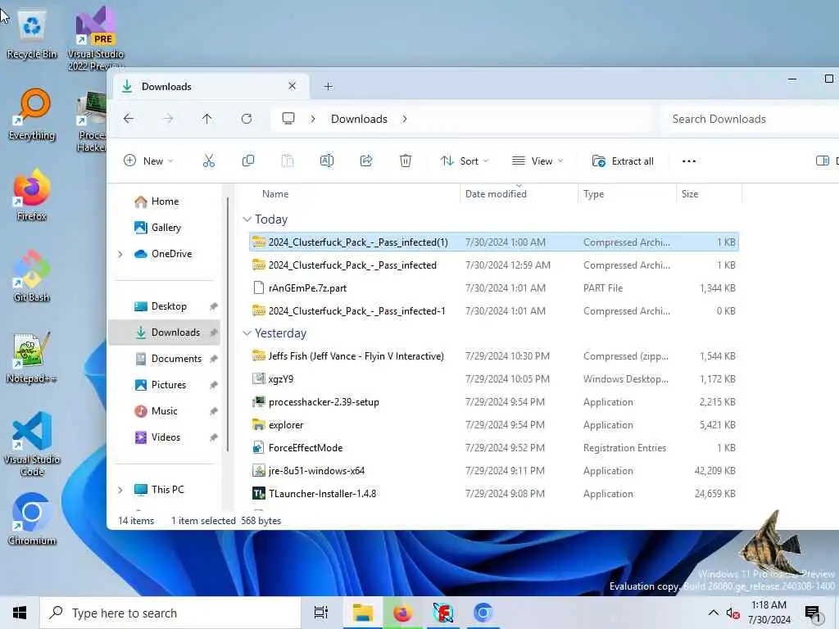Viewport: 839px width, 629px height.
Task: Open Everything search desktop icon
Action: (x=32, y=115)
